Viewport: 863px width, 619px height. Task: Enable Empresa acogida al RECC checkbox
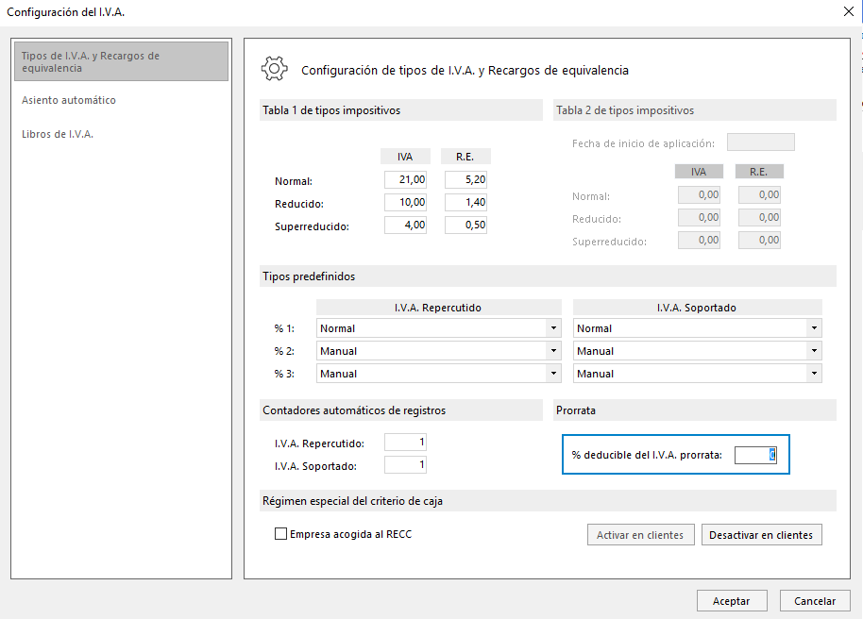280,534
